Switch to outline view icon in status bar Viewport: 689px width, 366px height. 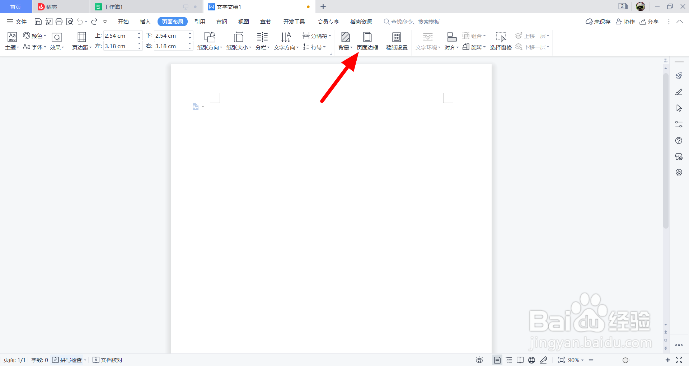[x=509, y=360]
